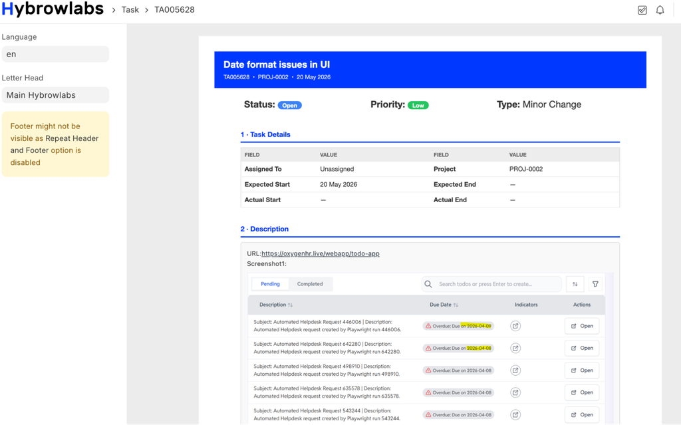681x425 pixels.
Task: Click the search magnifier icon
Action: [428, 284]
